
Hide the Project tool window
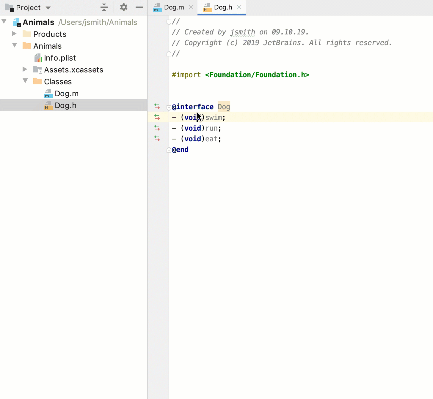pos(139,7)
